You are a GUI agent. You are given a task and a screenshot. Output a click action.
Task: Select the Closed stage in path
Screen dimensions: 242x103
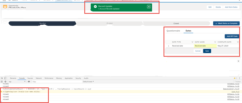click(176, 24)
